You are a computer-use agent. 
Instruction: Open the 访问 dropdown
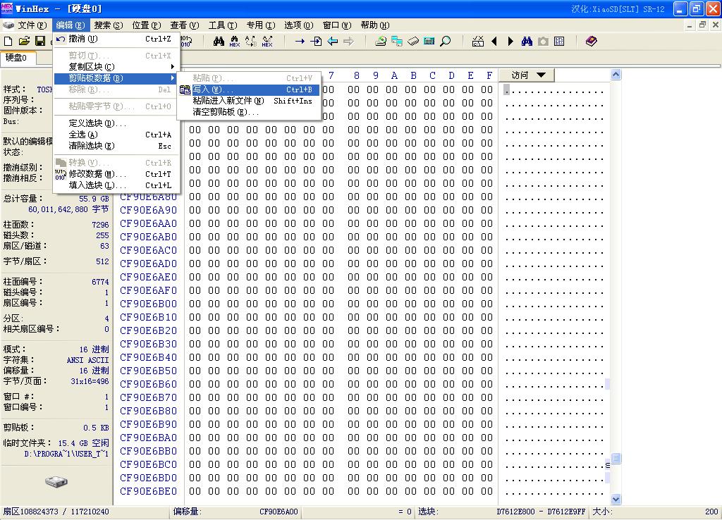coord(526,75)
